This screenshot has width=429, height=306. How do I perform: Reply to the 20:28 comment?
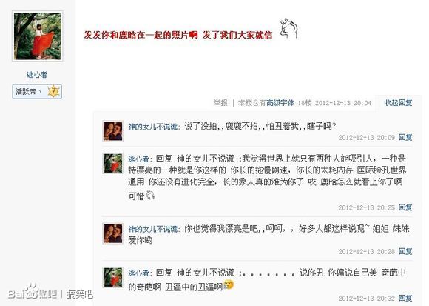click(x=405, y=251)
